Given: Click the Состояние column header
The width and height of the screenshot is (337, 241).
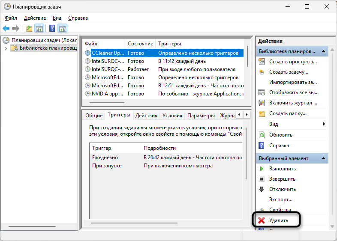Looking at the screenshot, I should (140, 44).
